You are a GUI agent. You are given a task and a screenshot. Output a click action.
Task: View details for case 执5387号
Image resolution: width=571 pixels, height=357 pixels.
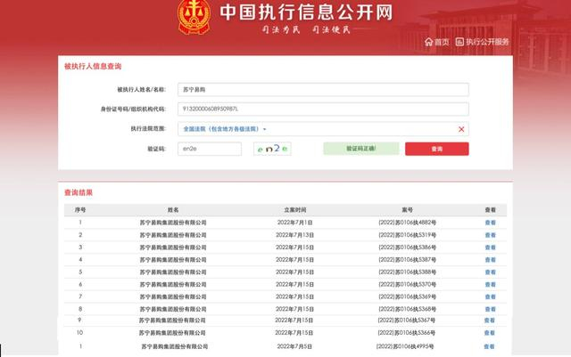pos(490,260)
